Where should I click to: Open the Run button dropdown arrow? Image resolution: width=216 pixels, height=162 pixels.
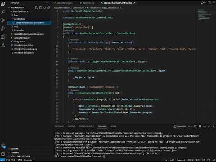click(205, 3)
